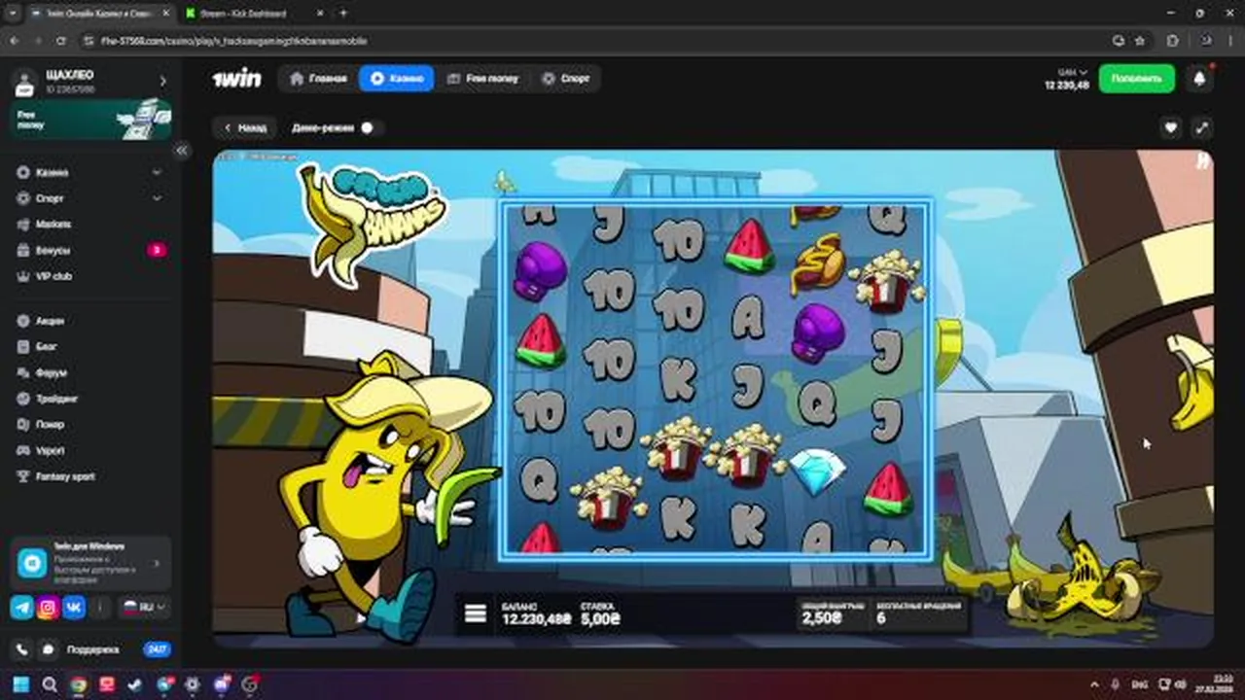Switch to the 1win browser tab
The image size is (1245, 700).
[x=101, y=14]
